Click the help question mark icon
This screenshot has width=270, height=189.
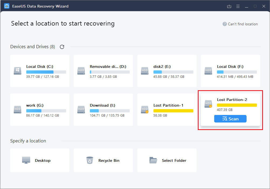[x=224, y=24]
